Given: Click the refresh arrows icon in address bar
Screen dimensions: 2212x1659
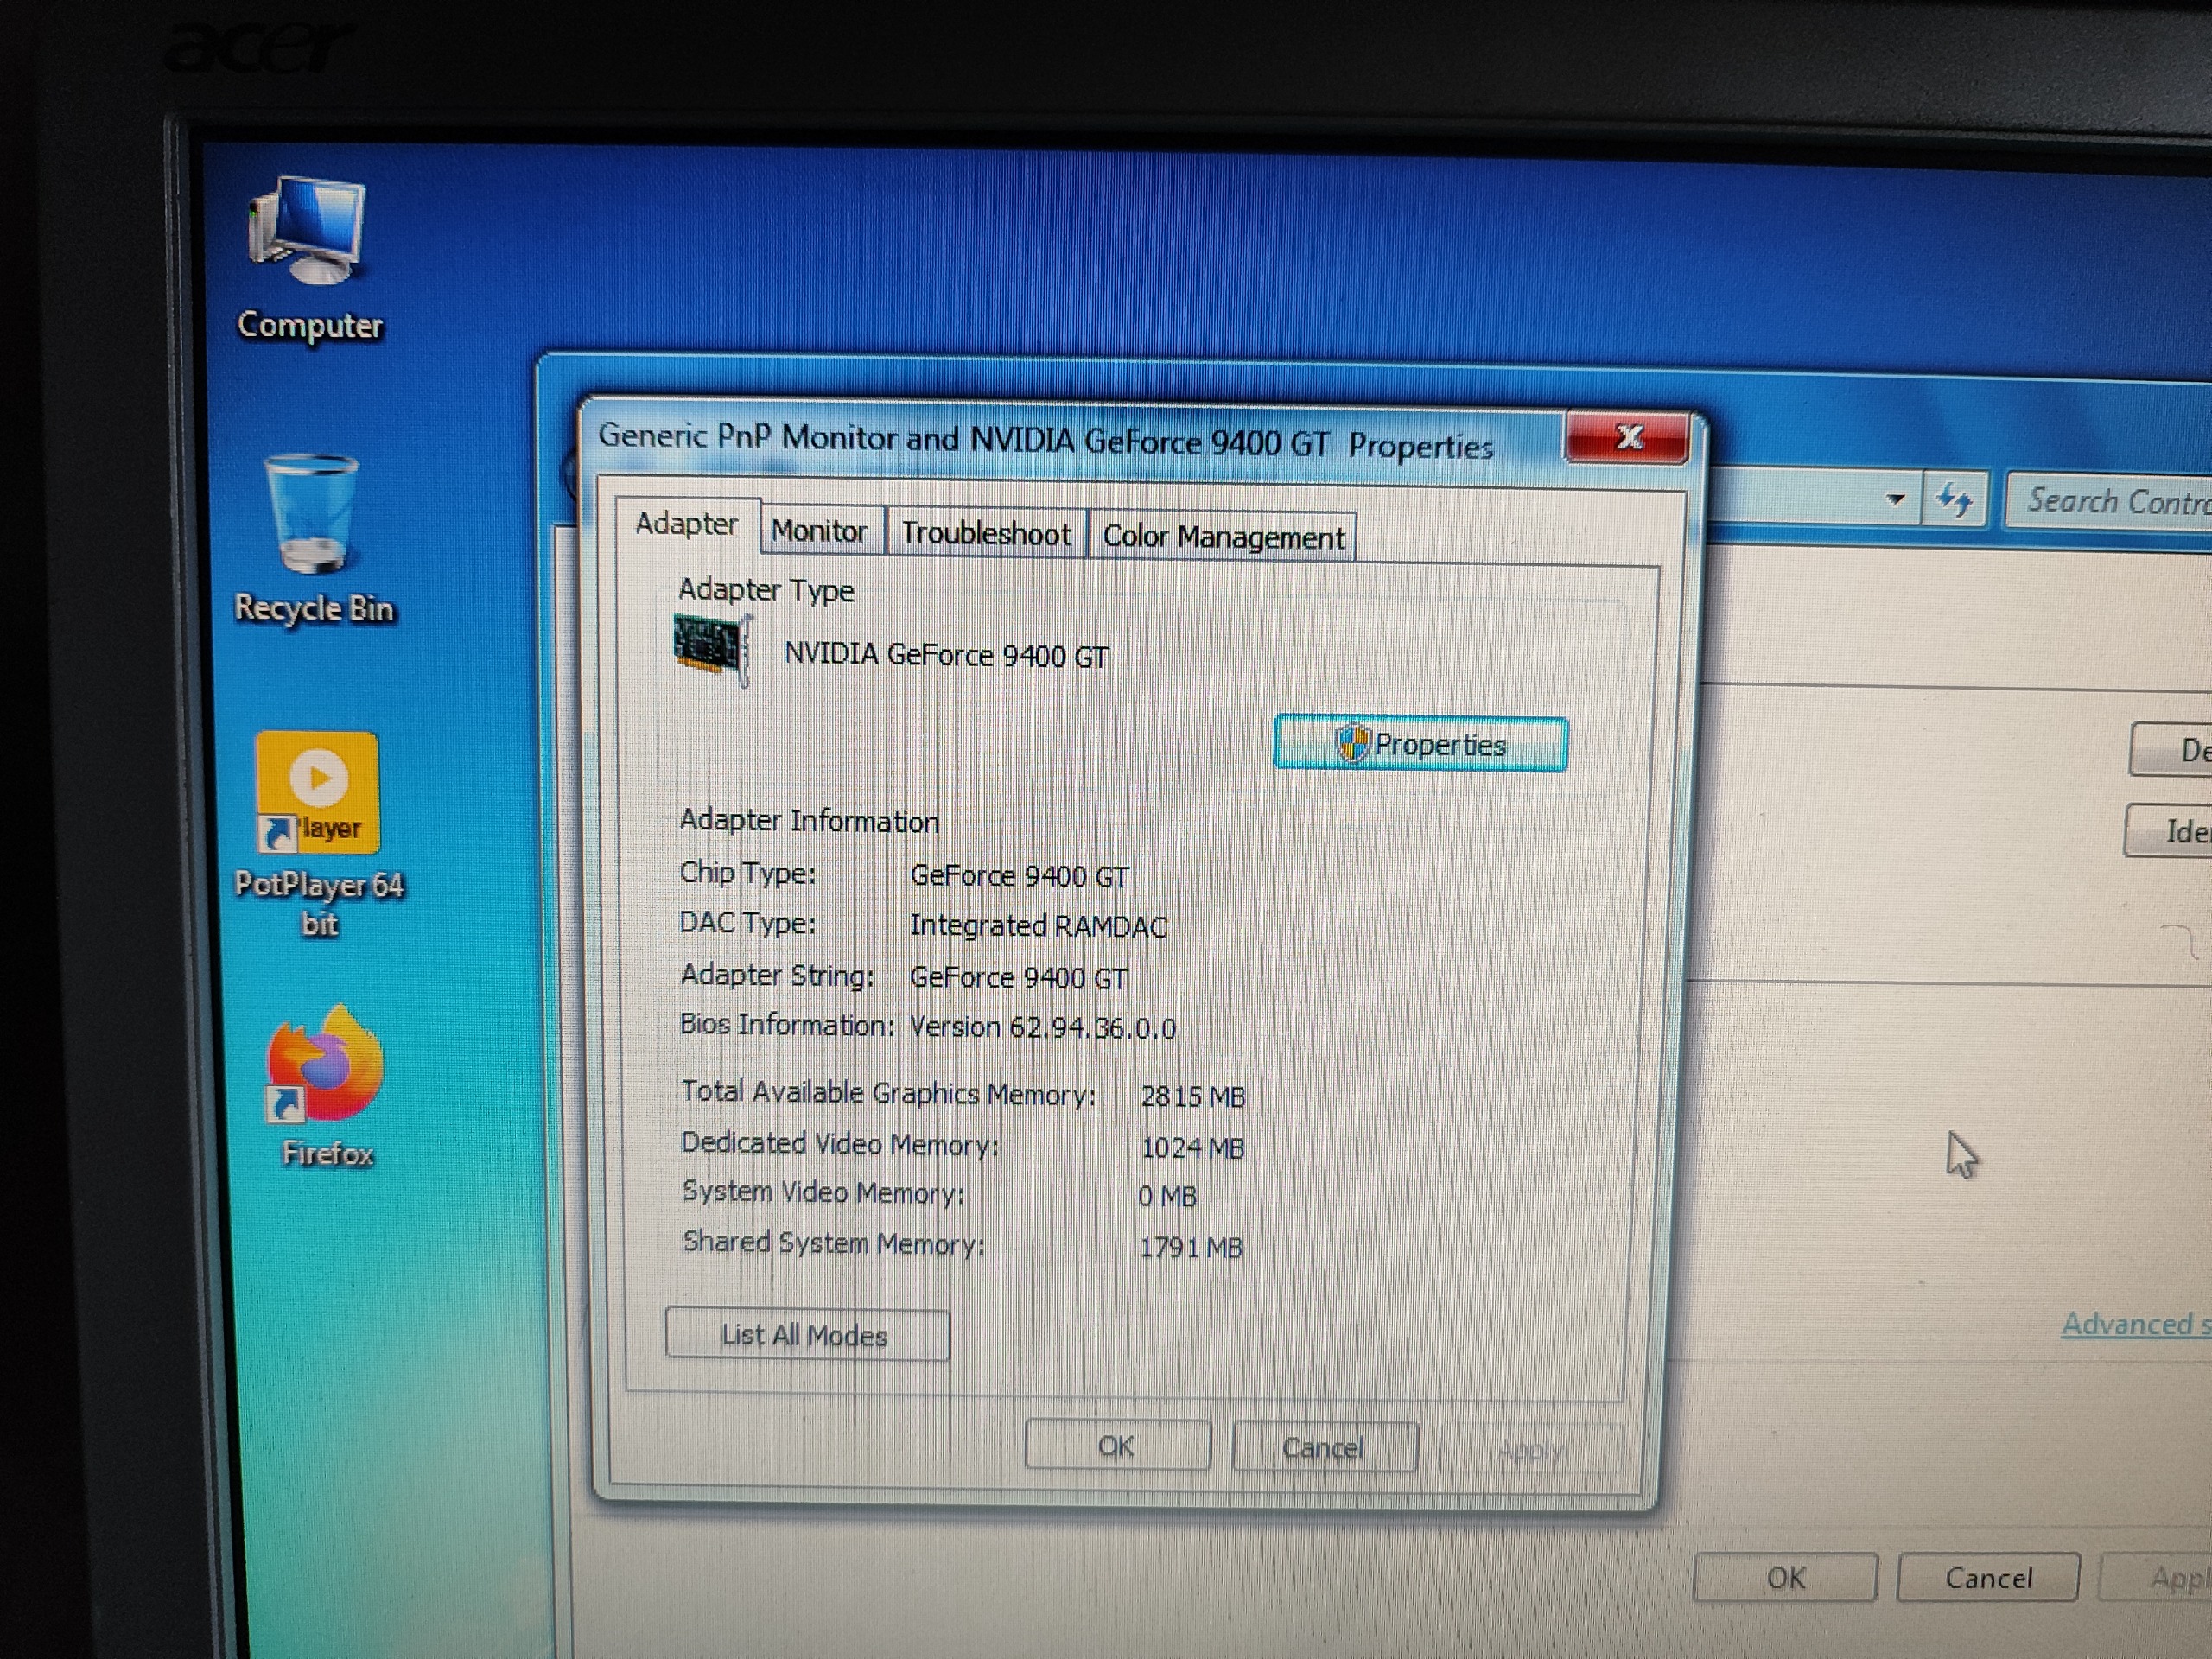Looking at the screenshot, I should (x=1953, y=499).
